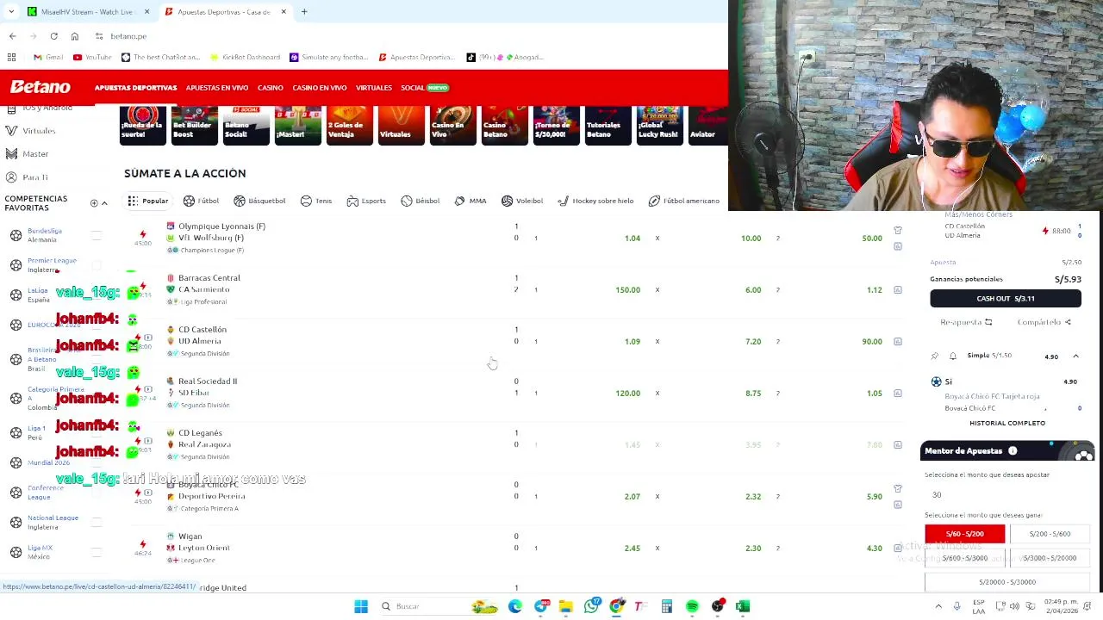
Task: Open Excel from the taskbar
Action: [x=743, y=606]
